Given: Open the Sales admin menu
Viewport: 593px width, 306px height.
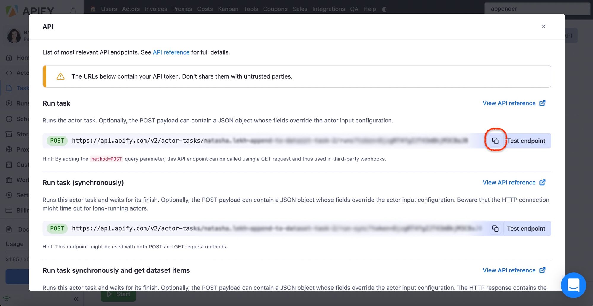Looking at the screenshot, I should [300, 9].
